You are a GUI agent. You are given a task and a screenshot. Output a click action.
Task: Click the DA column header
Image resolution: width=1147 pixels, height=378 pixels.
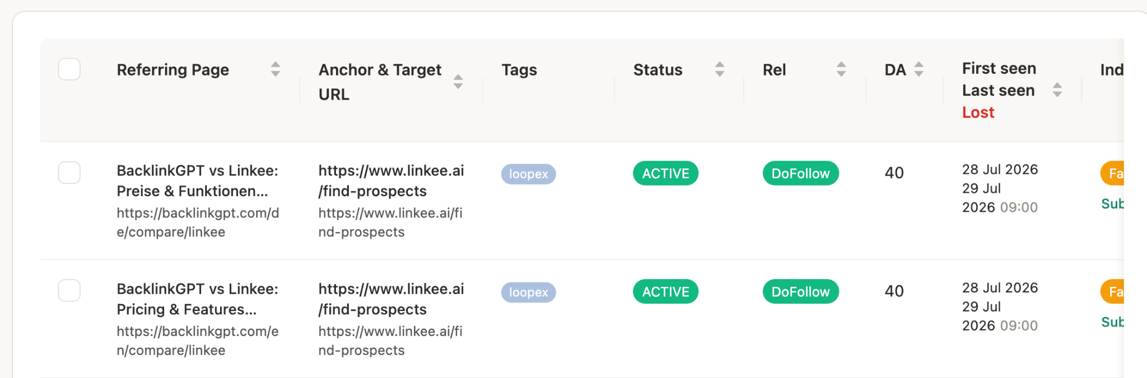tap(895, 70)
